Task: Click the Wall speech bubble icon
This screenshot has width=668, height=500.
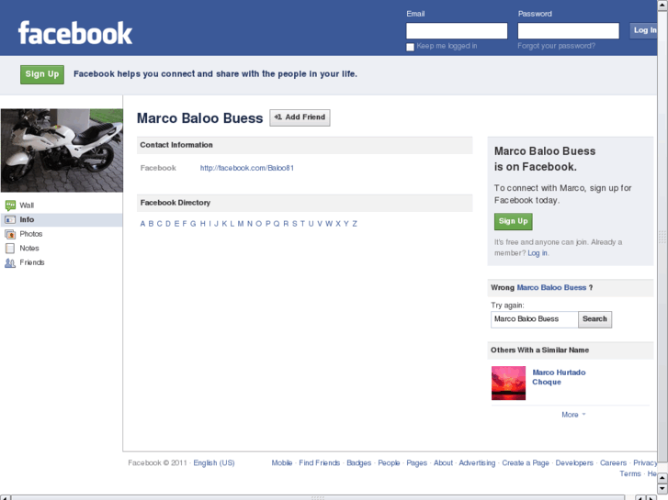Action: pyautogui.click(x=10, y=206)
